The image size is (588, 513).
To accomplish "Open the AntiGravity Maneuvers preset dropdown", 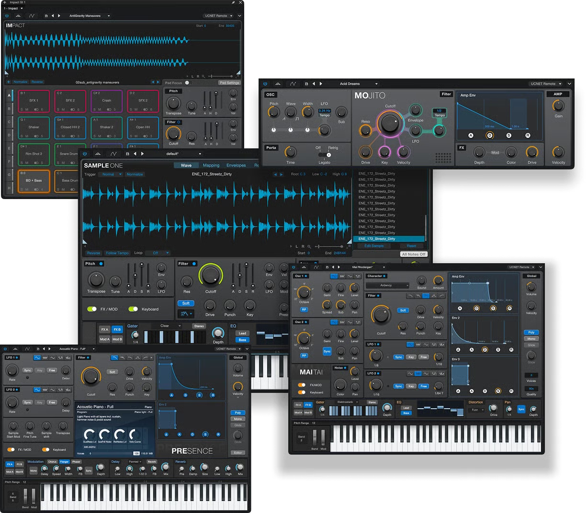I will pos(89,16).
